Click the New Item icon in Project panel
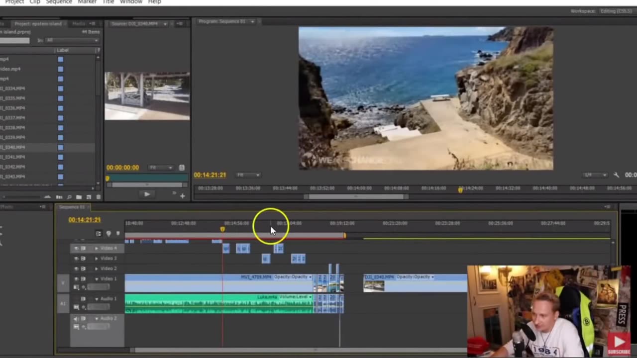 [x=89, y=197]
